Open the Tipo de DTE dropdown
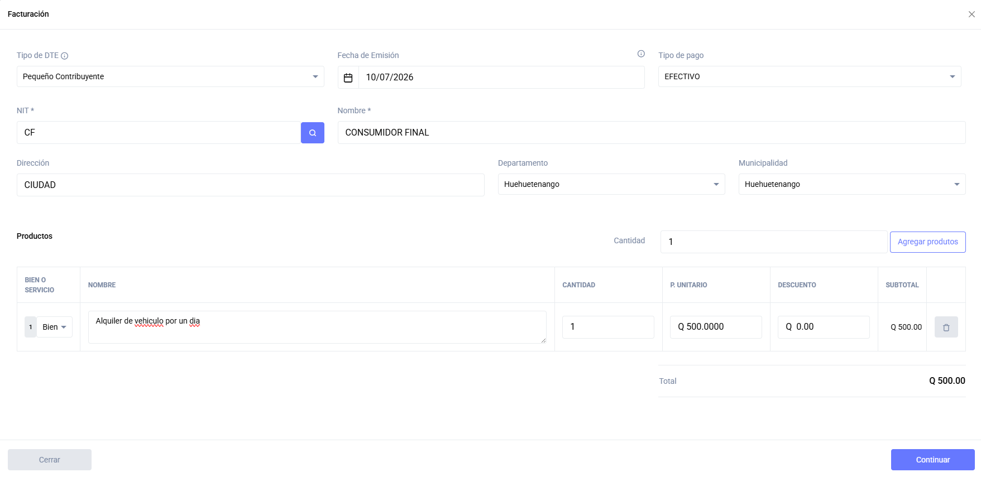 click(x=170, y=76)
